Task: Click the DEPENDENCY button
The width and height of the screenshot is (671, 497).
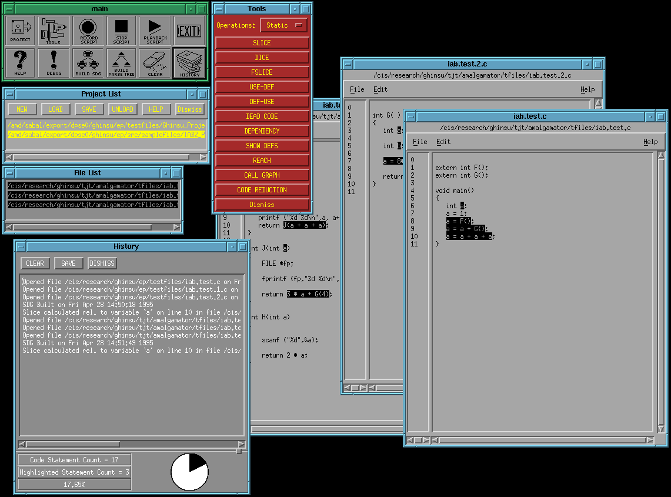Action: 262,131
